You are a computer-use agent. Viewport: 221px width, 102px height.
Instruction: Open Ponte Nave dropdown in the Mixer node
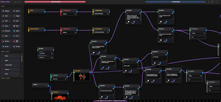coord(46,53)
